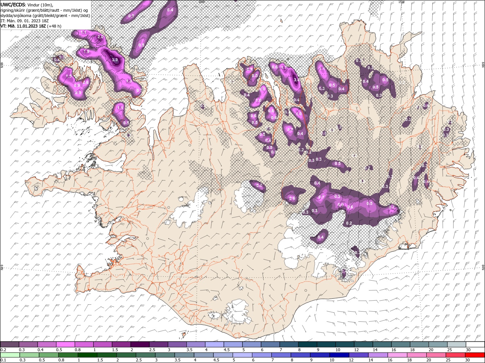Click the 1–1.5 darkest green rain legend swatch
Screen dimensions: 485x363
point(87,355)
